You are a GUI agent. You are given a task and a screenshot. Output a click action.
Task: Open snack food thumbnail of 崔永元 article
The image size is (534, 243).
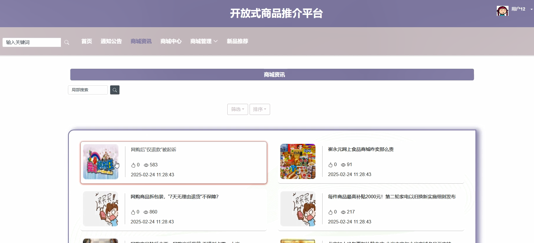(298, 161)
